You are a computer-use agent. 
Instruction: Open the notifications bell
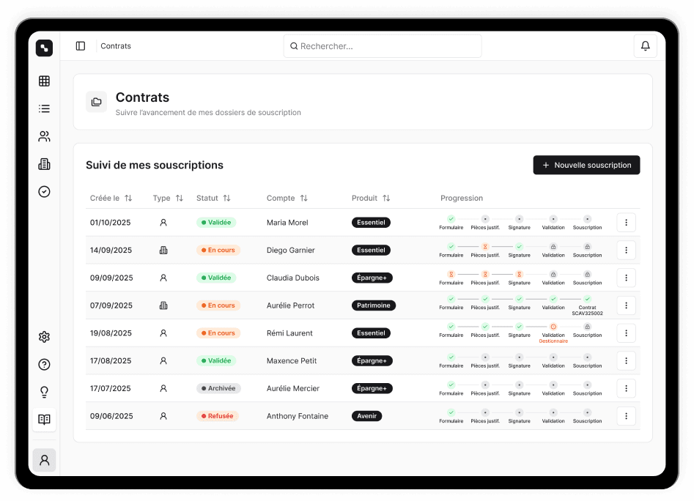[645, 46]
